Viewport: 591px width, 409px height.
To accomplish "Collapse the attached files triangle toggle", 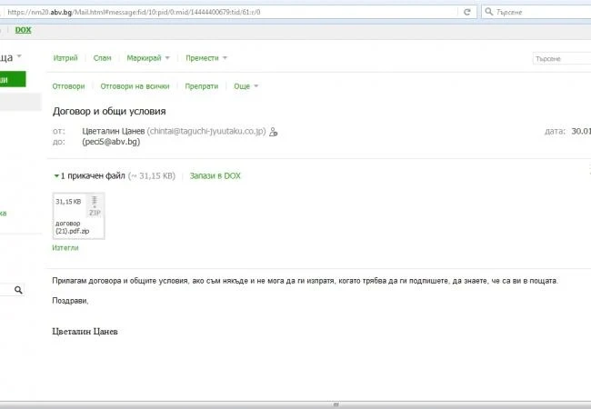I will (x=56, y=176).
